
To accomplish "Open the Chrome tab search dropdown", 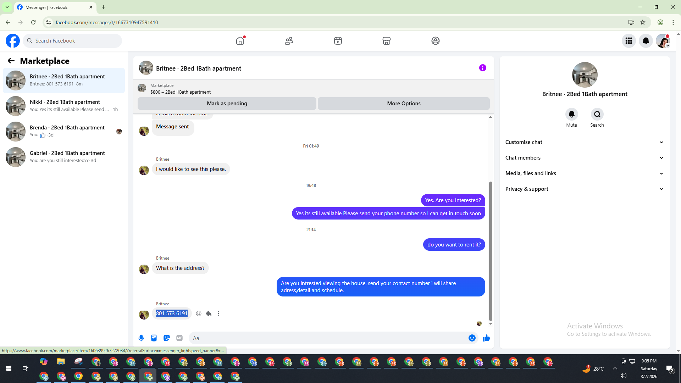I will pos(7,7).
